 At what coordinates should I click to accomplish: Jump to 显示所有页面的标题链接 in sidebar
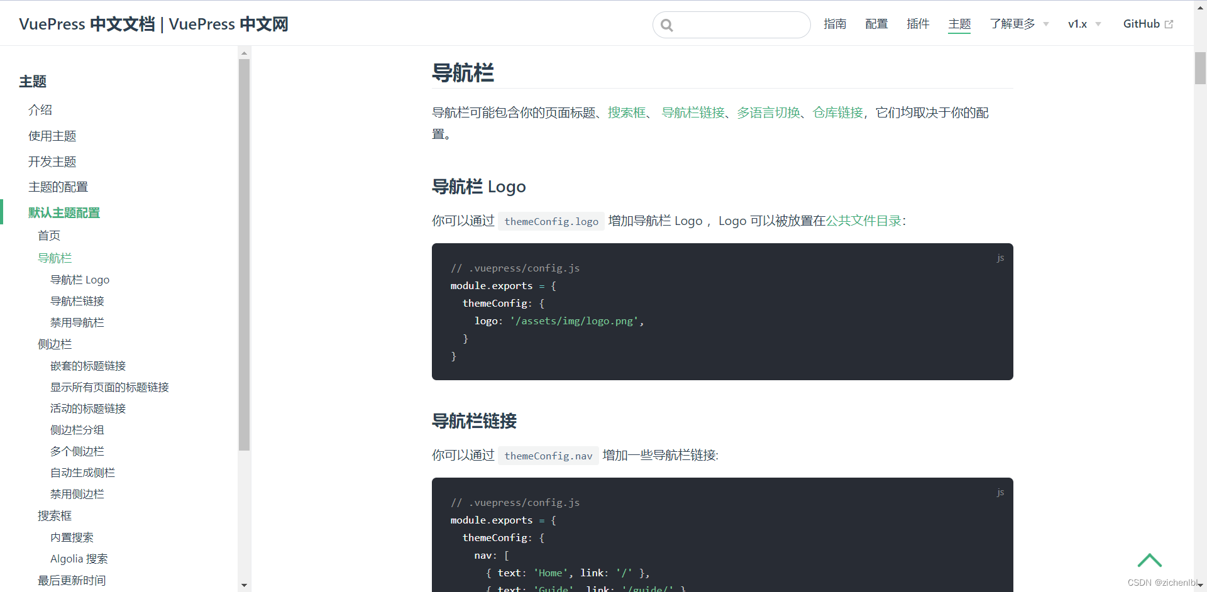[x=109, y=387]
